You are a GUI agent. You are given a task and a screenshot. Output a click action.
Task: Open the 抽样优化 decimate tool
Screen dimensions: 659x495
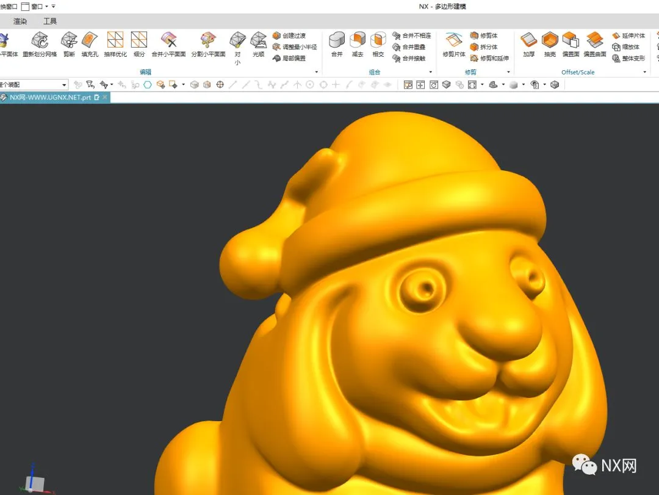pyautogui.click(x=115, y=44)
